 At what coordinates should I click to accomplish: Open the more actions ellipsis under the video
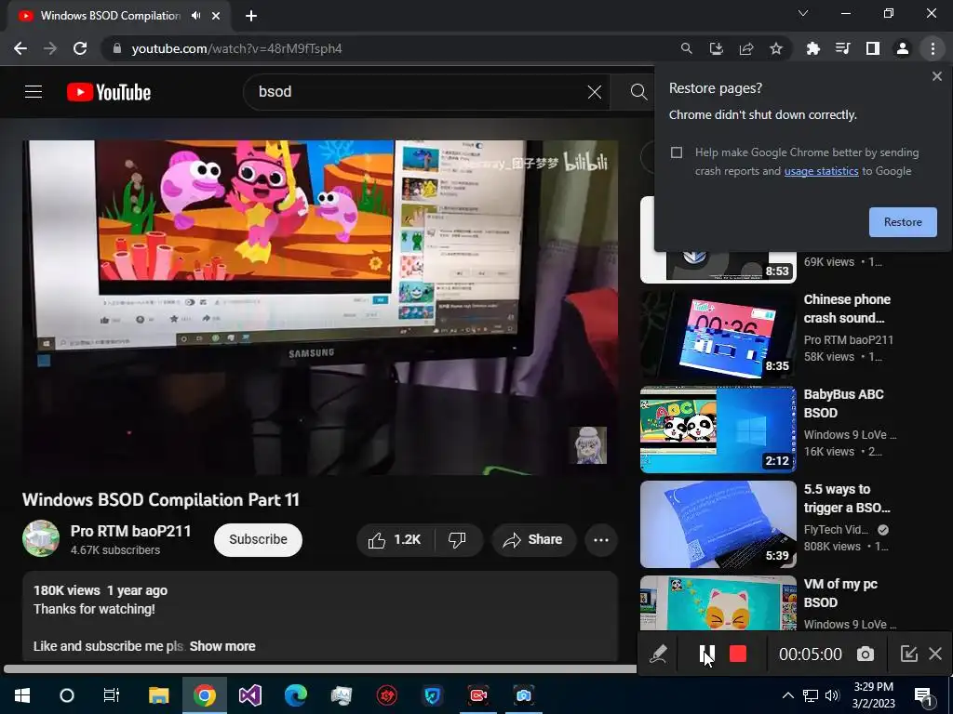point(601,540)
